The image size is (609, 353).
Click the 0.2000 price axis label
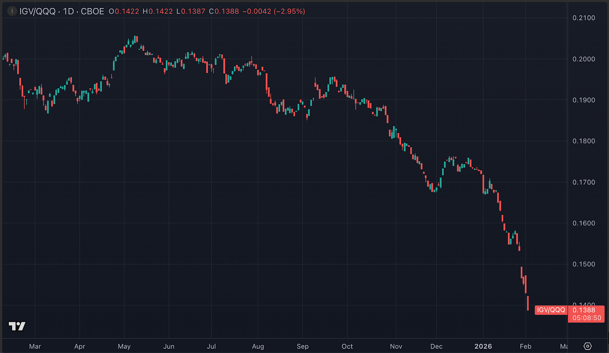point(584,59)
